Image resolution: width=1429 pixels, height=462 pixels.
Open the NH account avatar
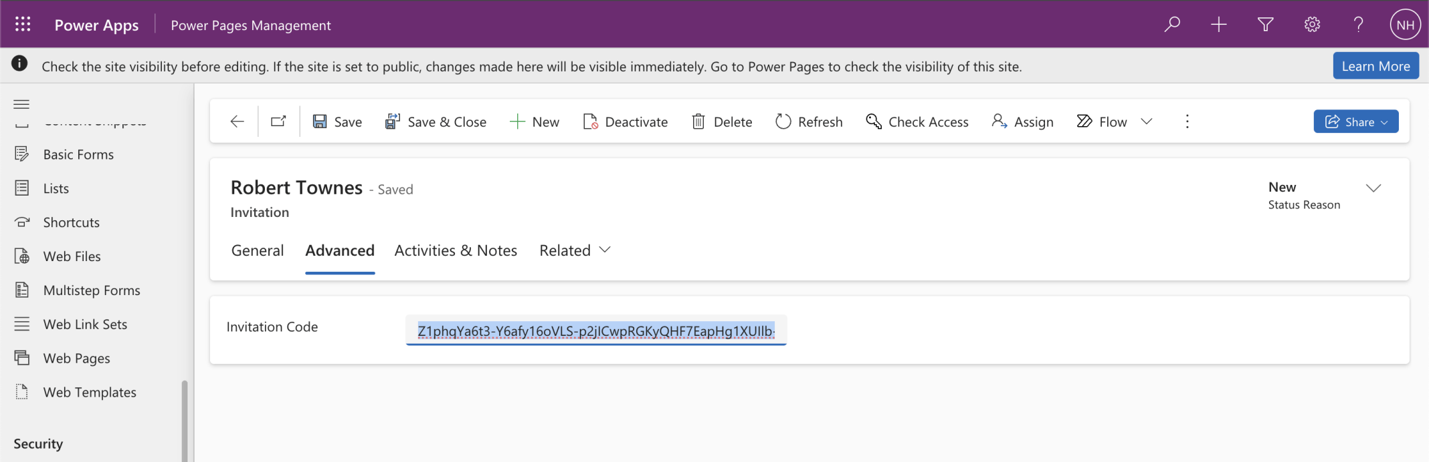coord(1405,25)
